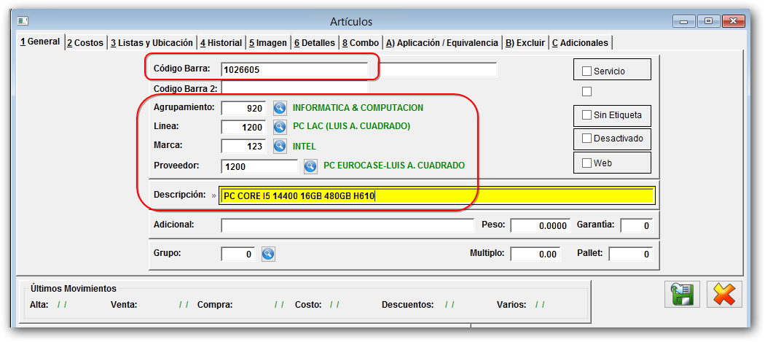Click the Código Barra input field
Viewport: 765px width, 342px height.
(294, 70)
